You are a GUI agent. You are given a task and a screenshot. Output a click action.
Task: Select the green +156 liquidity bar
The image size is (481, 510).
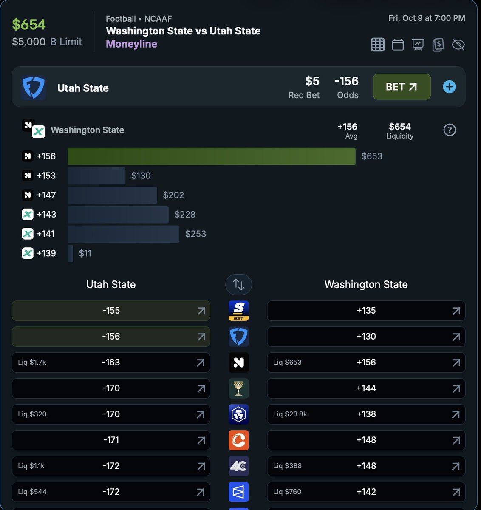[212, 156]
